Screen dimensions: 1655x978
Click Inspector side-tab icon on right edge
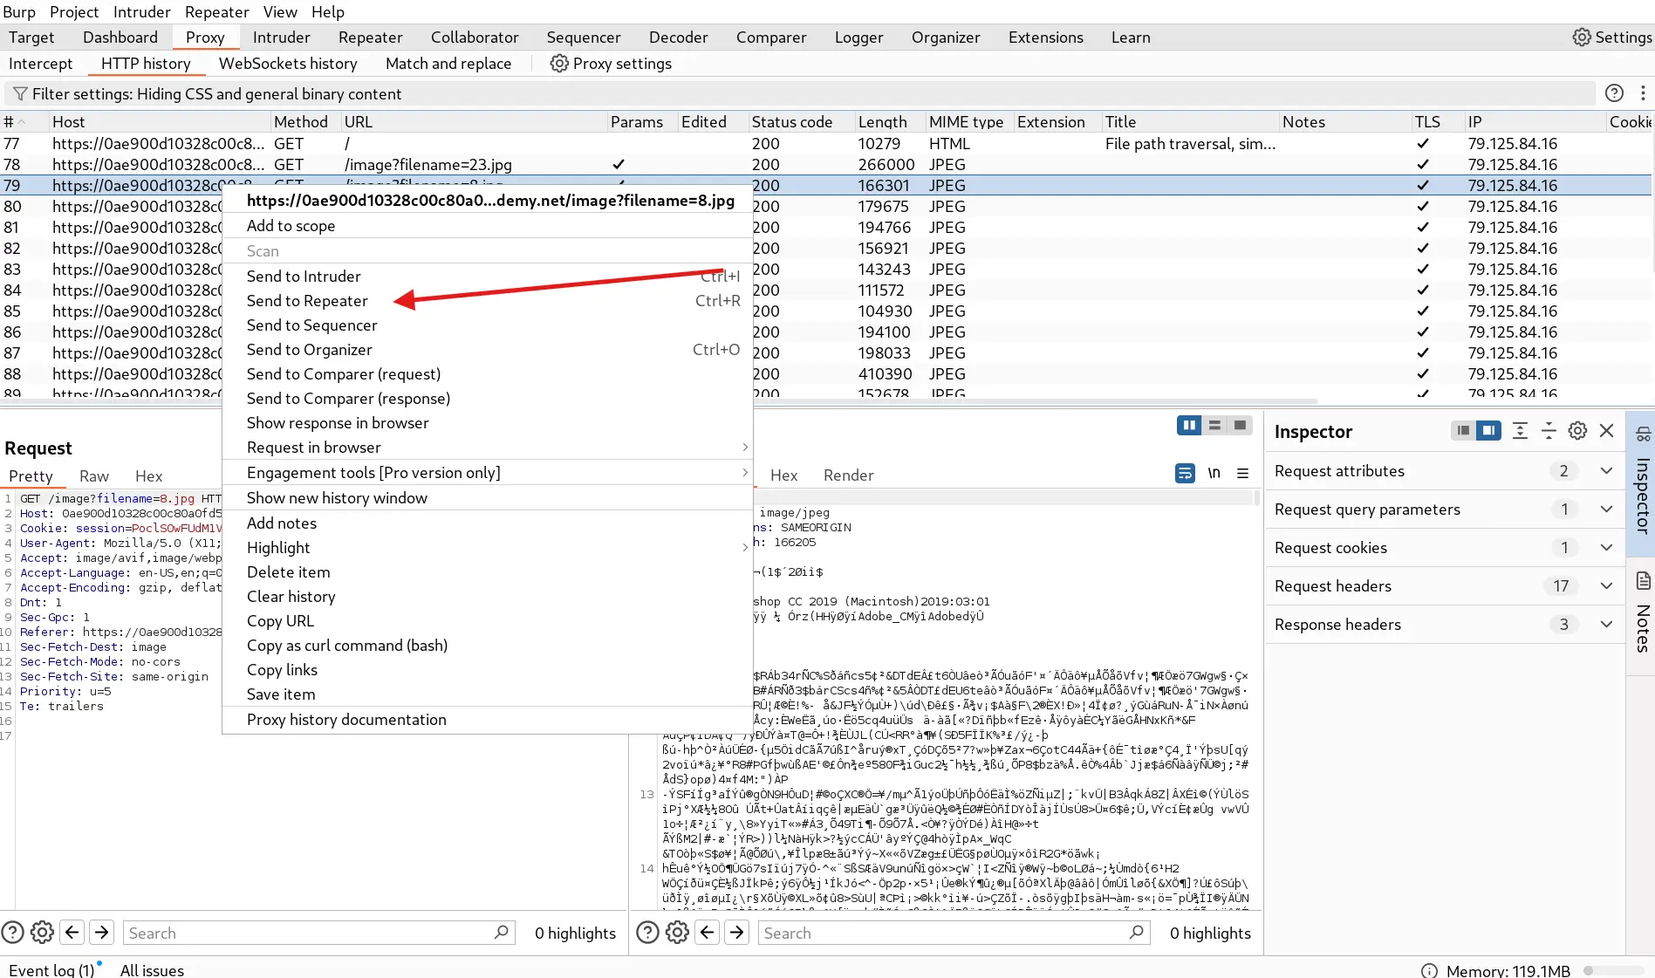pos(1643,434)
